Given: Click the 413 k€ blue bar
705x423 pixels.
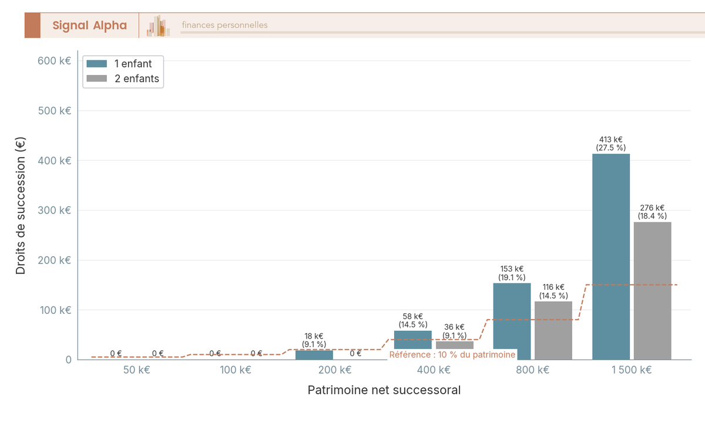Looking at the screenshot, I should click(x=611, y=256).
